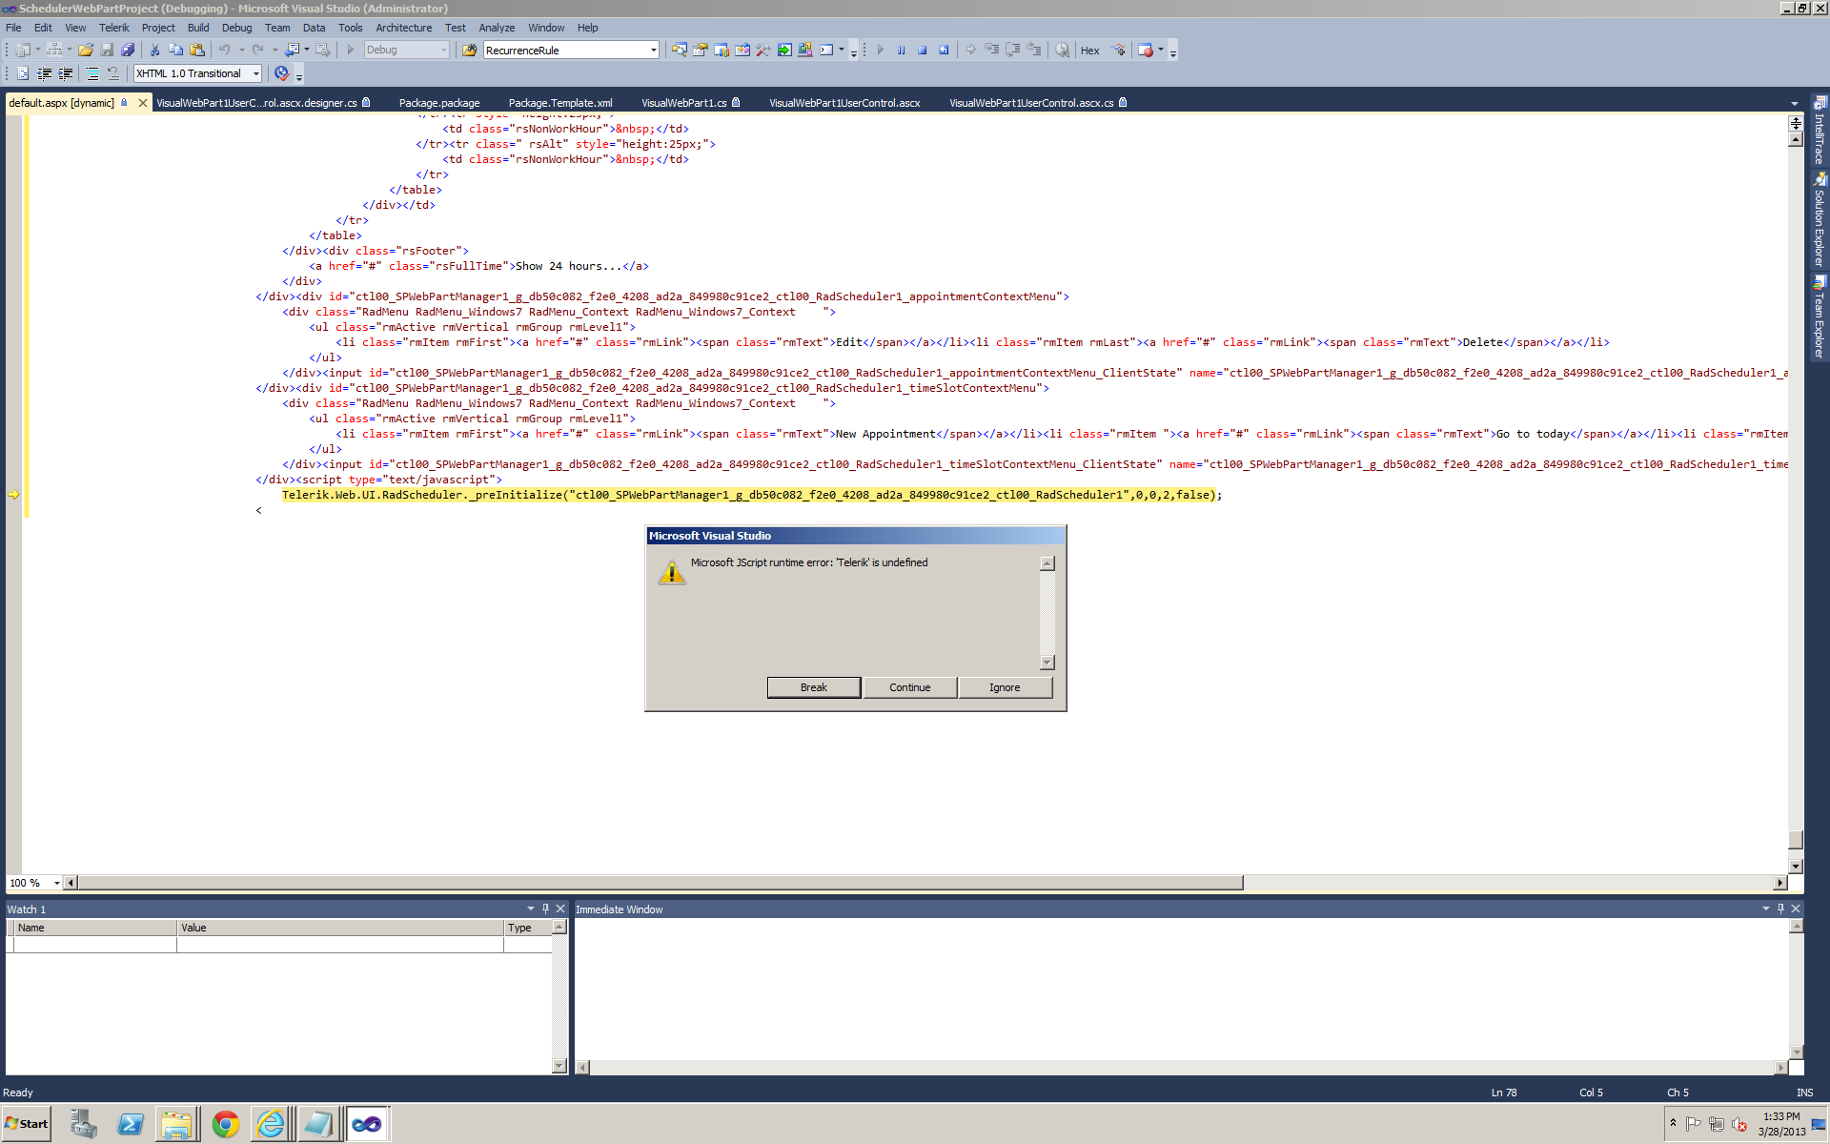1830x1144 pixels.
Task: Click the Open File folder icon
Action: (x=86, y=51)
